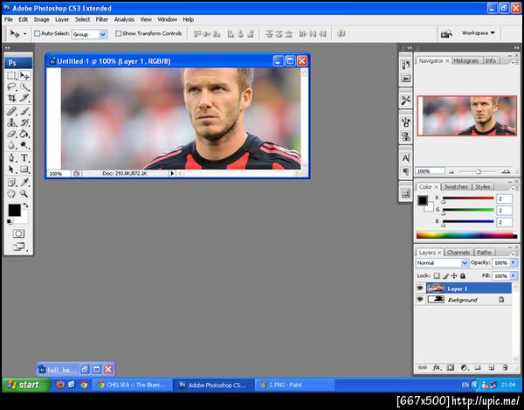Screen dimensions: 524x410
Task: Open the Analysis menu
Action: point(124,19)
